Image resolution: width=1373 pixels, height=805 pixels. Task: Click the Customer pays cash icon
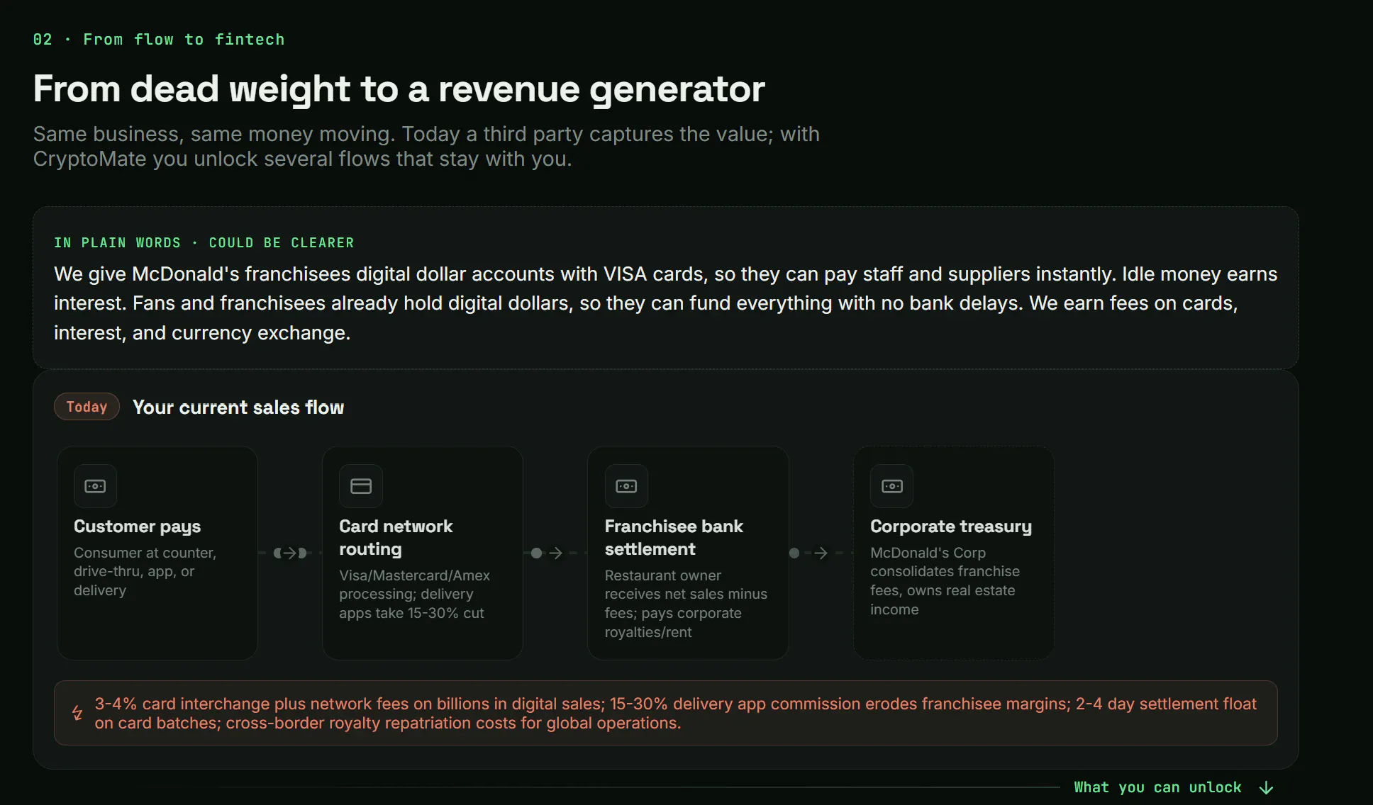pos(95,486)
